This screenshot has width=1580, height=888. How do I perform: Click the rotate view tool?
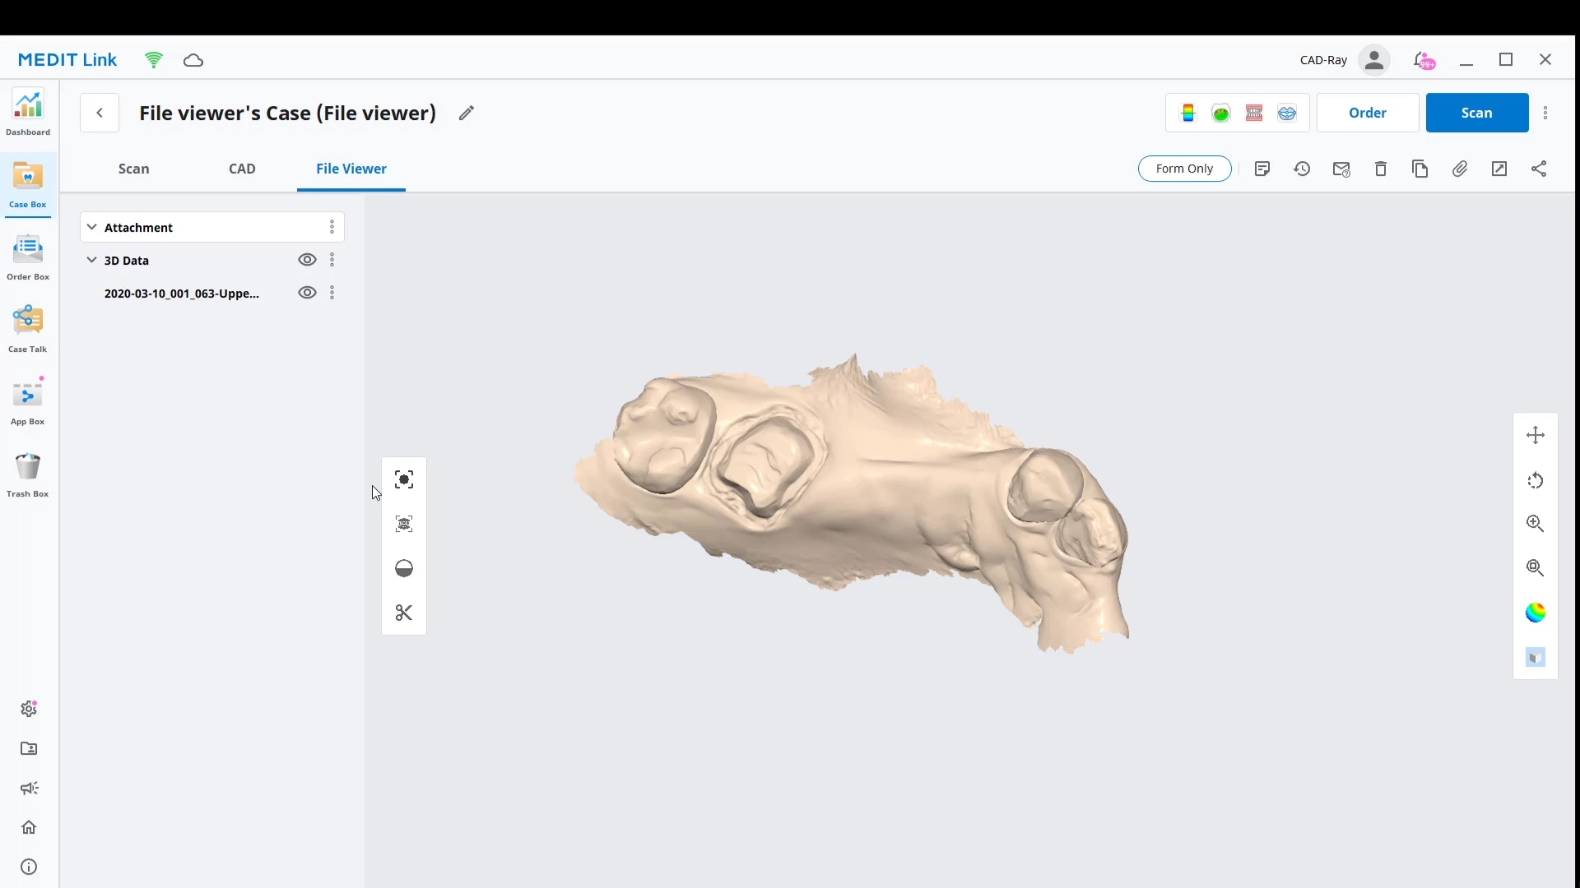coord(1535,480)
